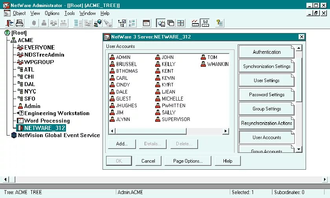Click the checkmarks ruler toolbar icon
This screenshot has height=198, width=330.
tap(195, 23)
